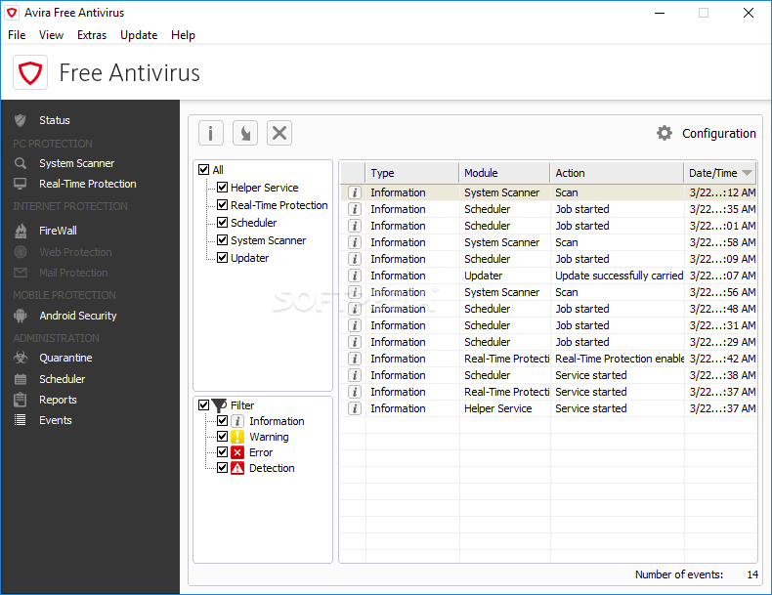The height and width of the screenshot is (595, 772).
Task: Open the Extras menu
Action: [x=92, y=35]
